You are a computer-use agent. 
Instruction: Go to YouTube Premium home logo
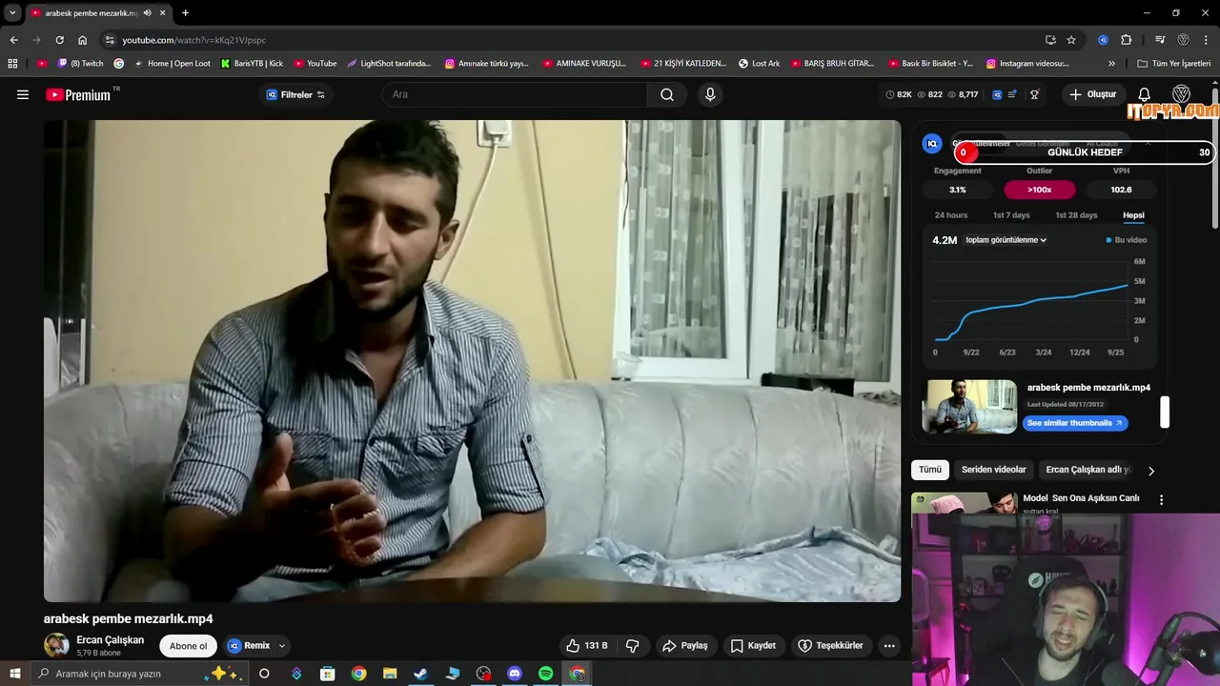click(78, 94)
